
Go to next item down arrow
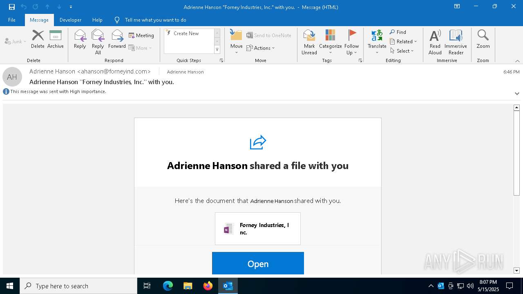coord(59,7)
